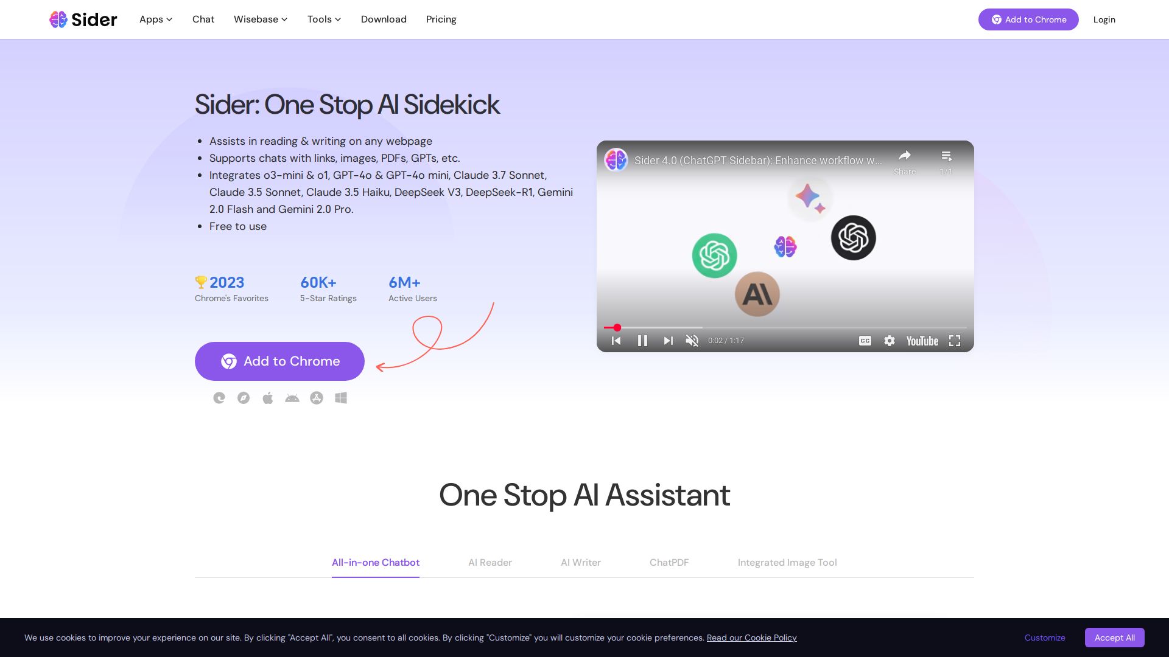
Task: Go to the Pricing page
Action: tap(441, 19)
